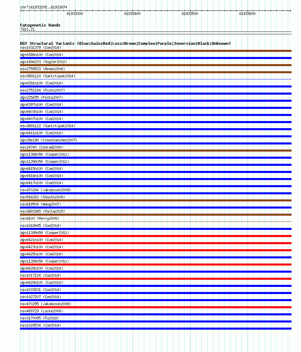301x352 pixels.
Task: Select the dgv11396n54 (Cooper2011) label
Action: pyautogui.click(x=45, y=161)
